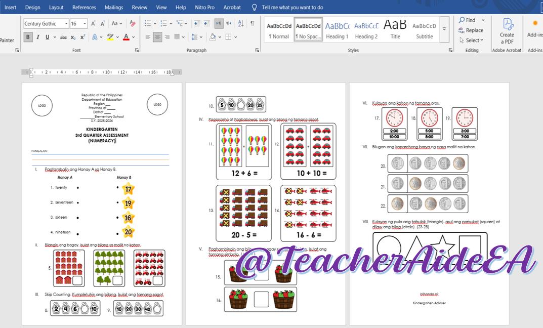Open the Find dropdown arrow
The width and height of the screenshot is (543, 328).
pos(483,20)
